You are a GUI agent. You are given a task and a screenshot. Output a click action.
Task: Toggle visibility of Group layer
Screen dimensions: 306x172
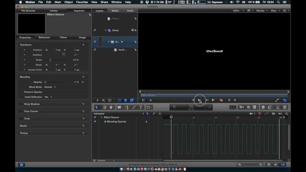(x=95, y=30)
